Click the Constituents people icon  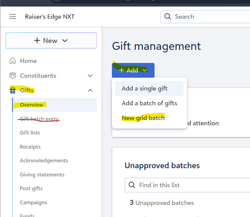[12, 75]
